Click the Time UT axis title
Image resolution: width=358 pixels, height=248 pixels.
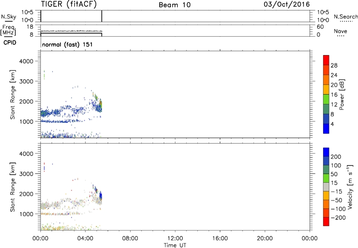click(175, 245)
